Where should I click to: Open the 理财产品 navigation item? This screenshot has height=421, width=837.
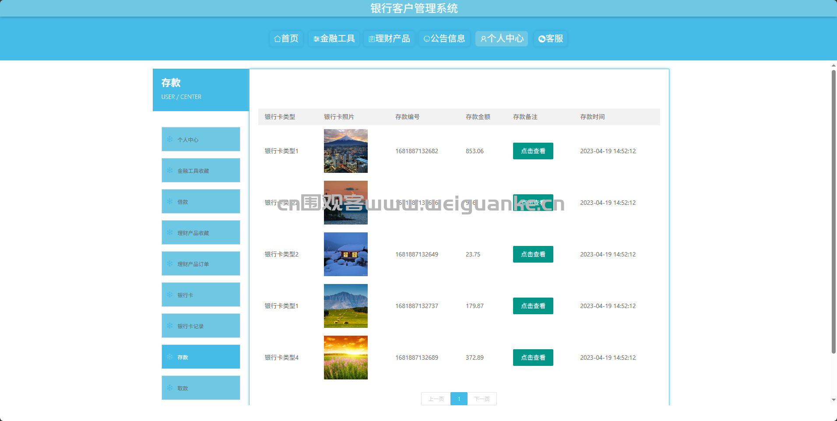coord(389,39)
